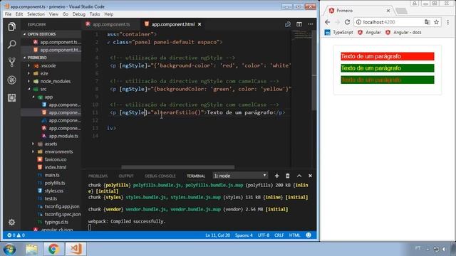Maximize terminal panel with up chevron
This screenshot has width=456, height=256.
click(299, 176)
